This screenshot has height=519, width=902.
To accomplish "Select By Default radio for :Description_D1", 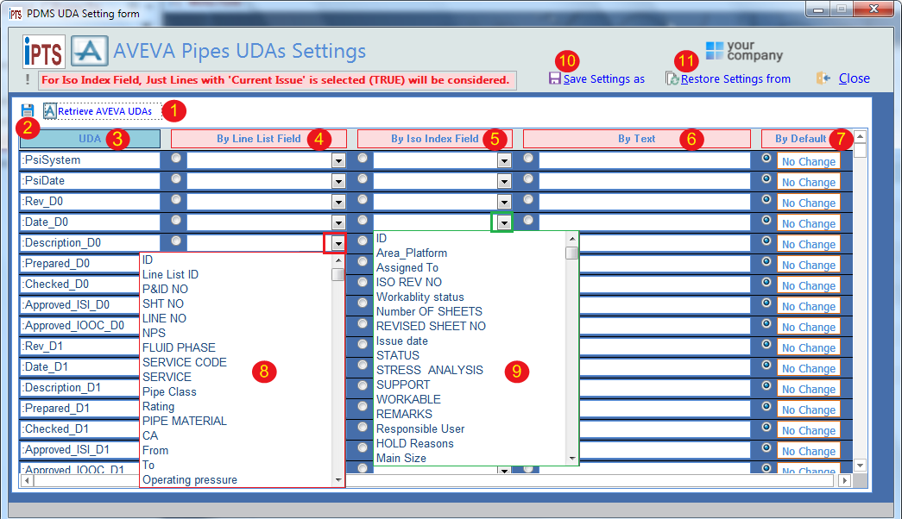I will pyautogui.click(x=766, y=385).
